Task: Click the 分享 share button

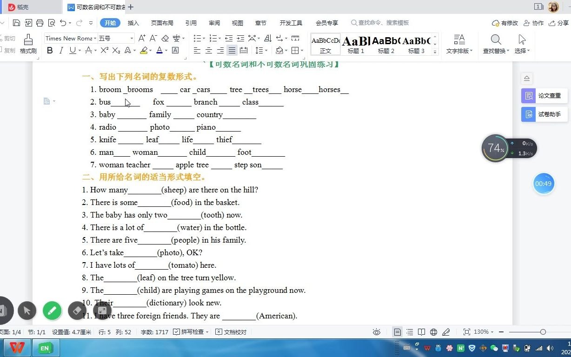Action: [x=560, y=22]
